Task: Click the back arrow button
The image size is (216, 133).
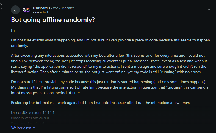Action: coord(15,10)
